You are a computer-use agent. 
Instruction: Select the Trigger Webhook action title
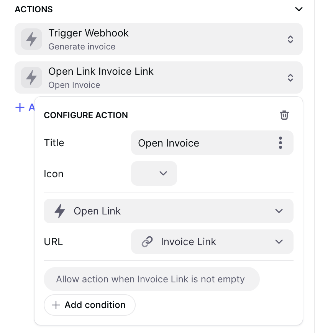coord(89,33)
